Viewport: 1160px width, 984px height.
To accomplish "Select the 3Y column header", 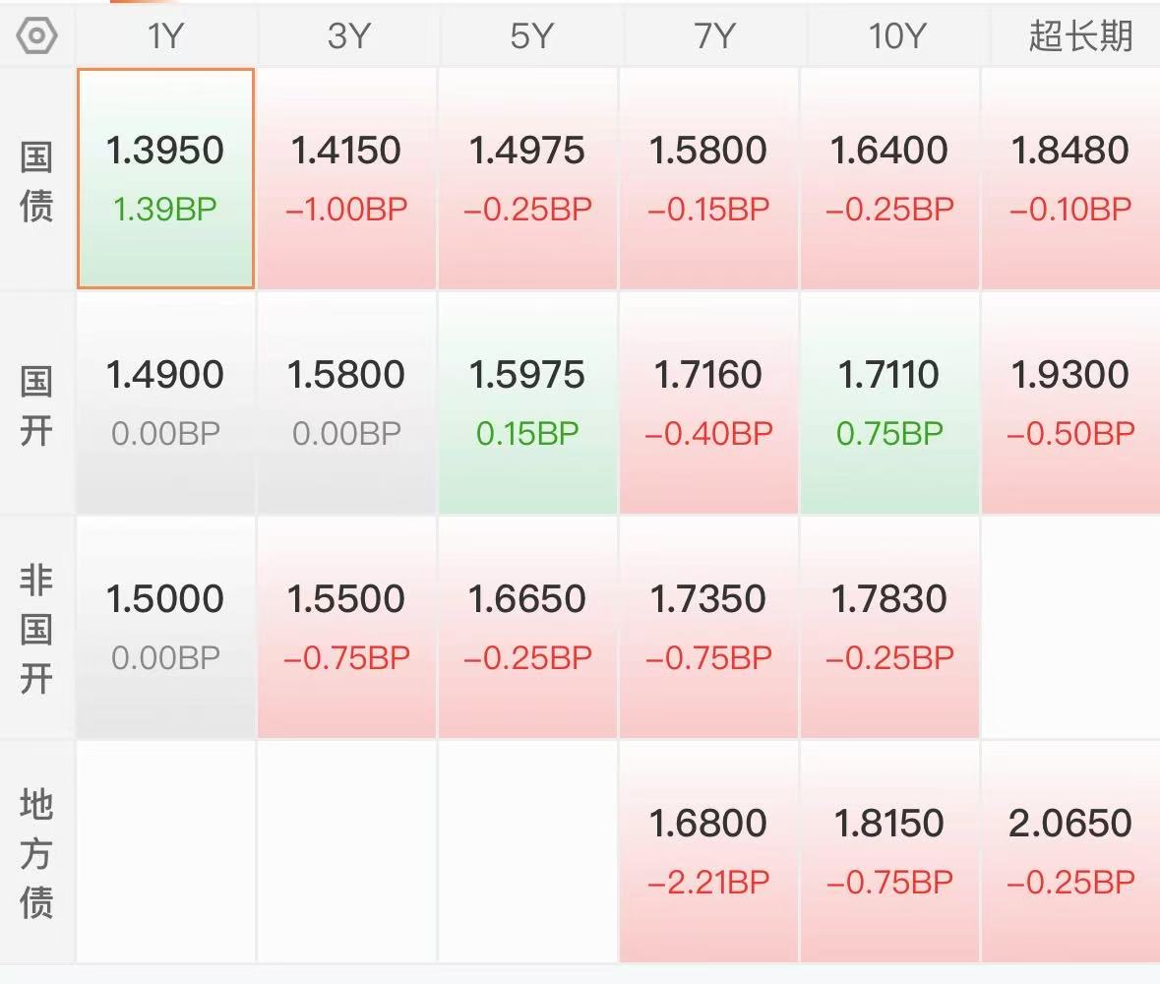I will coord(347,35).
